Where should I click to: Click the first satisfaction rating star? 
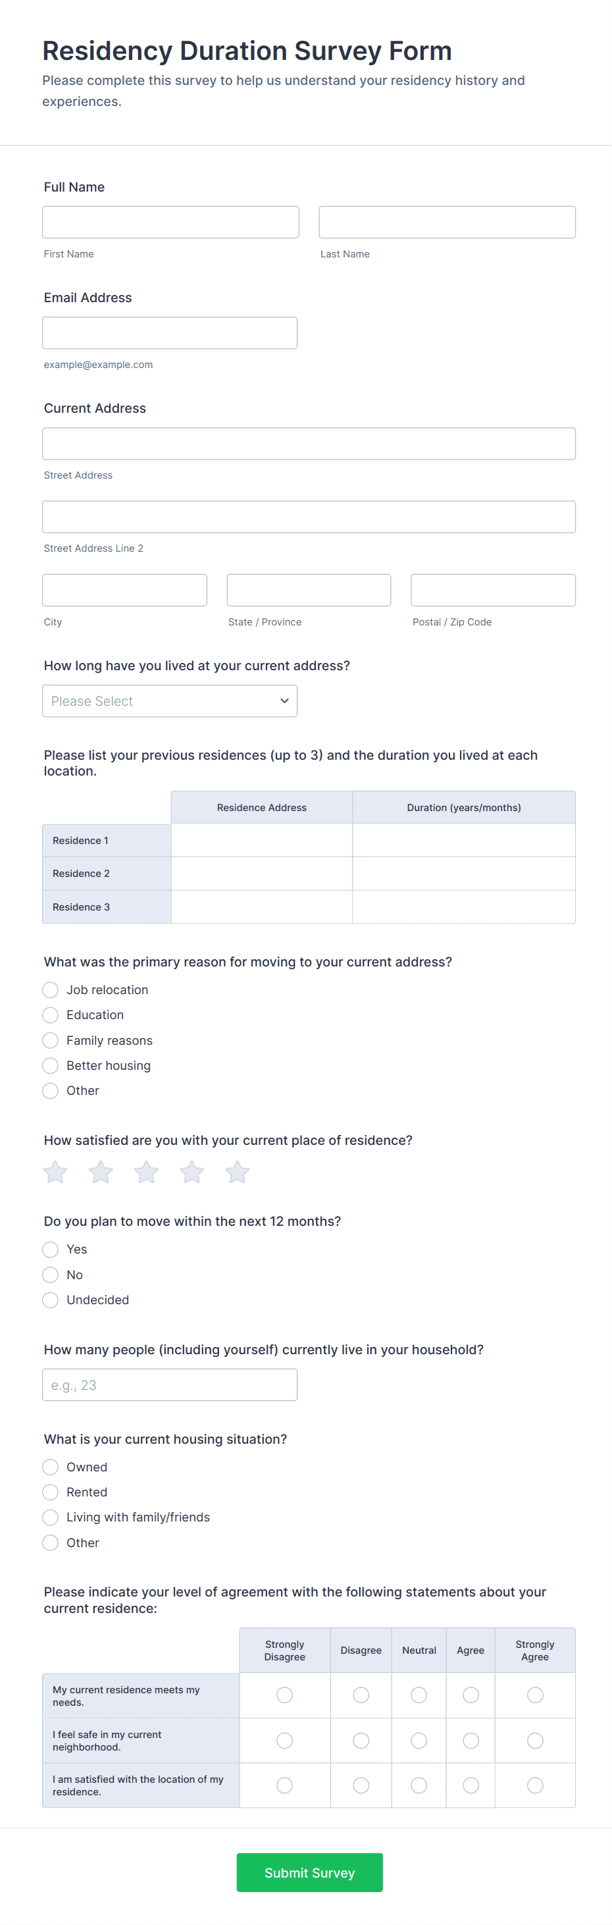55,1172
